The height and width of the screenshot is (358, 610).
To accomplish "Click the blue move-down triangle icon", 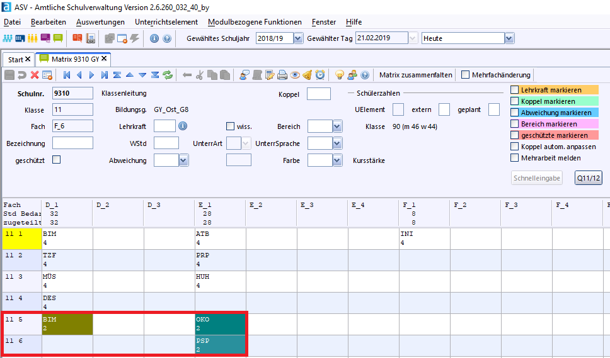I will pos(143,75).
